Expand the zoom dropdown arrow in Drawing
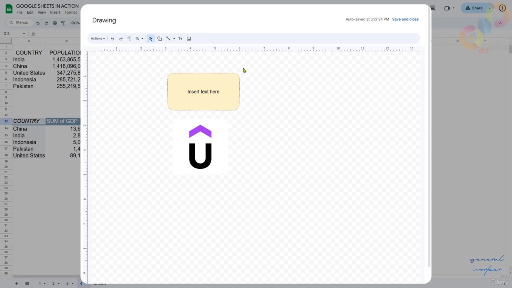Image resolution: width=512 pixels, height=288 pixels. click(142, 39)
